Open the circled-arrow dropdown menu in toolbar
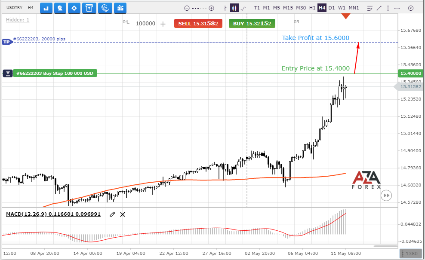This screenshot has height=260, width=425. (x=411, y=9)
